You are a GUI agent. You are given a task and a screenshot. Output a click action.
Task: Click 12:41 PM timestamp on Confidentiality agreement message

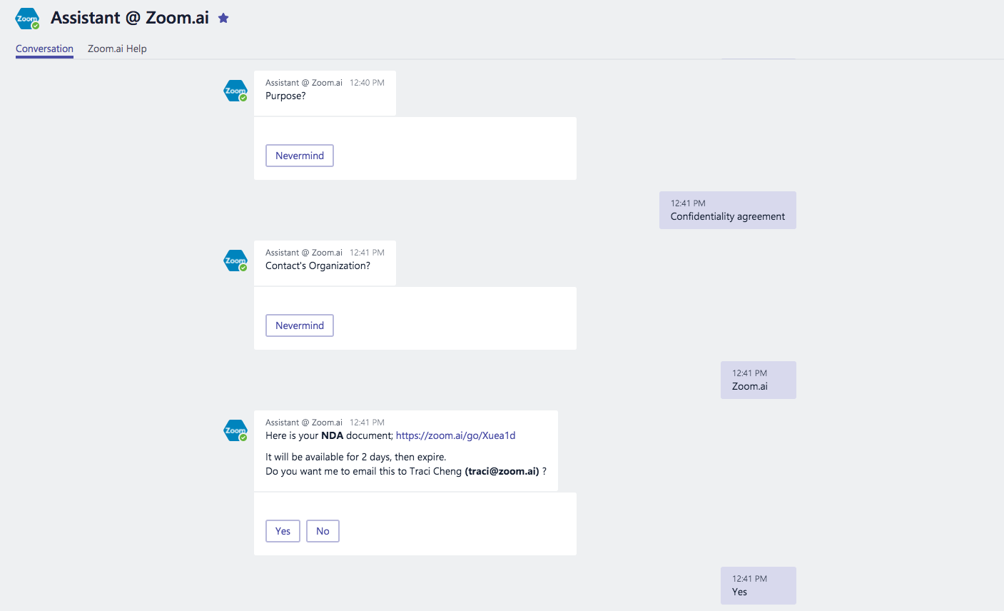point(688,203)
